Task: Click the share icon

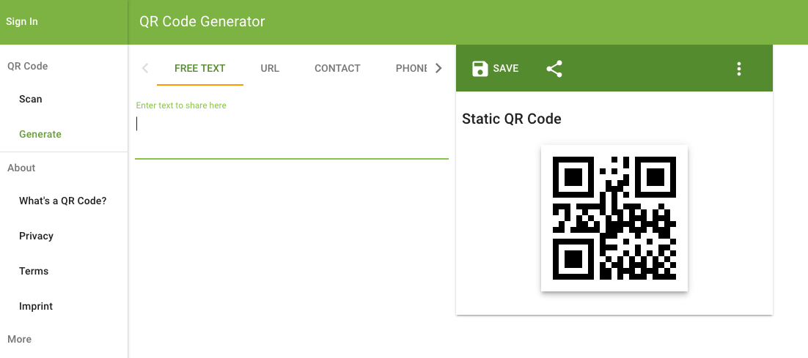Action: (x=554, y=68)
